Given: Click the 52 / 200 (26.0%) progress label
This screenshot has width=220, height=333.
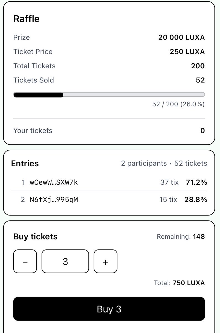Looking at the screenshot, I should (178, 104).
